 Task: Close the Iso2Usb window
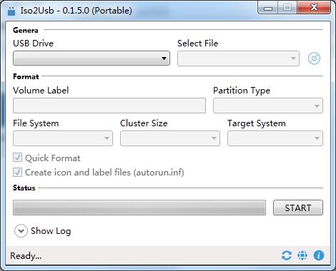coord(314,8)
